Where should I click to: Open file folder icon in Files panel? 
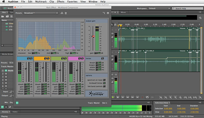coord(3,16)
